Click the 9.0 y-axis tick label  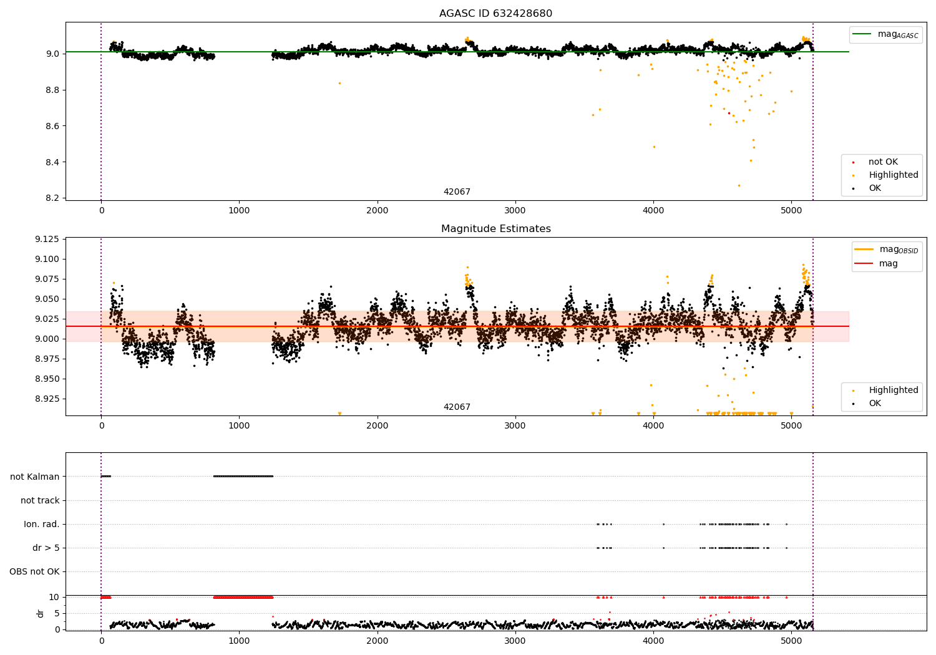click(53, 54)
